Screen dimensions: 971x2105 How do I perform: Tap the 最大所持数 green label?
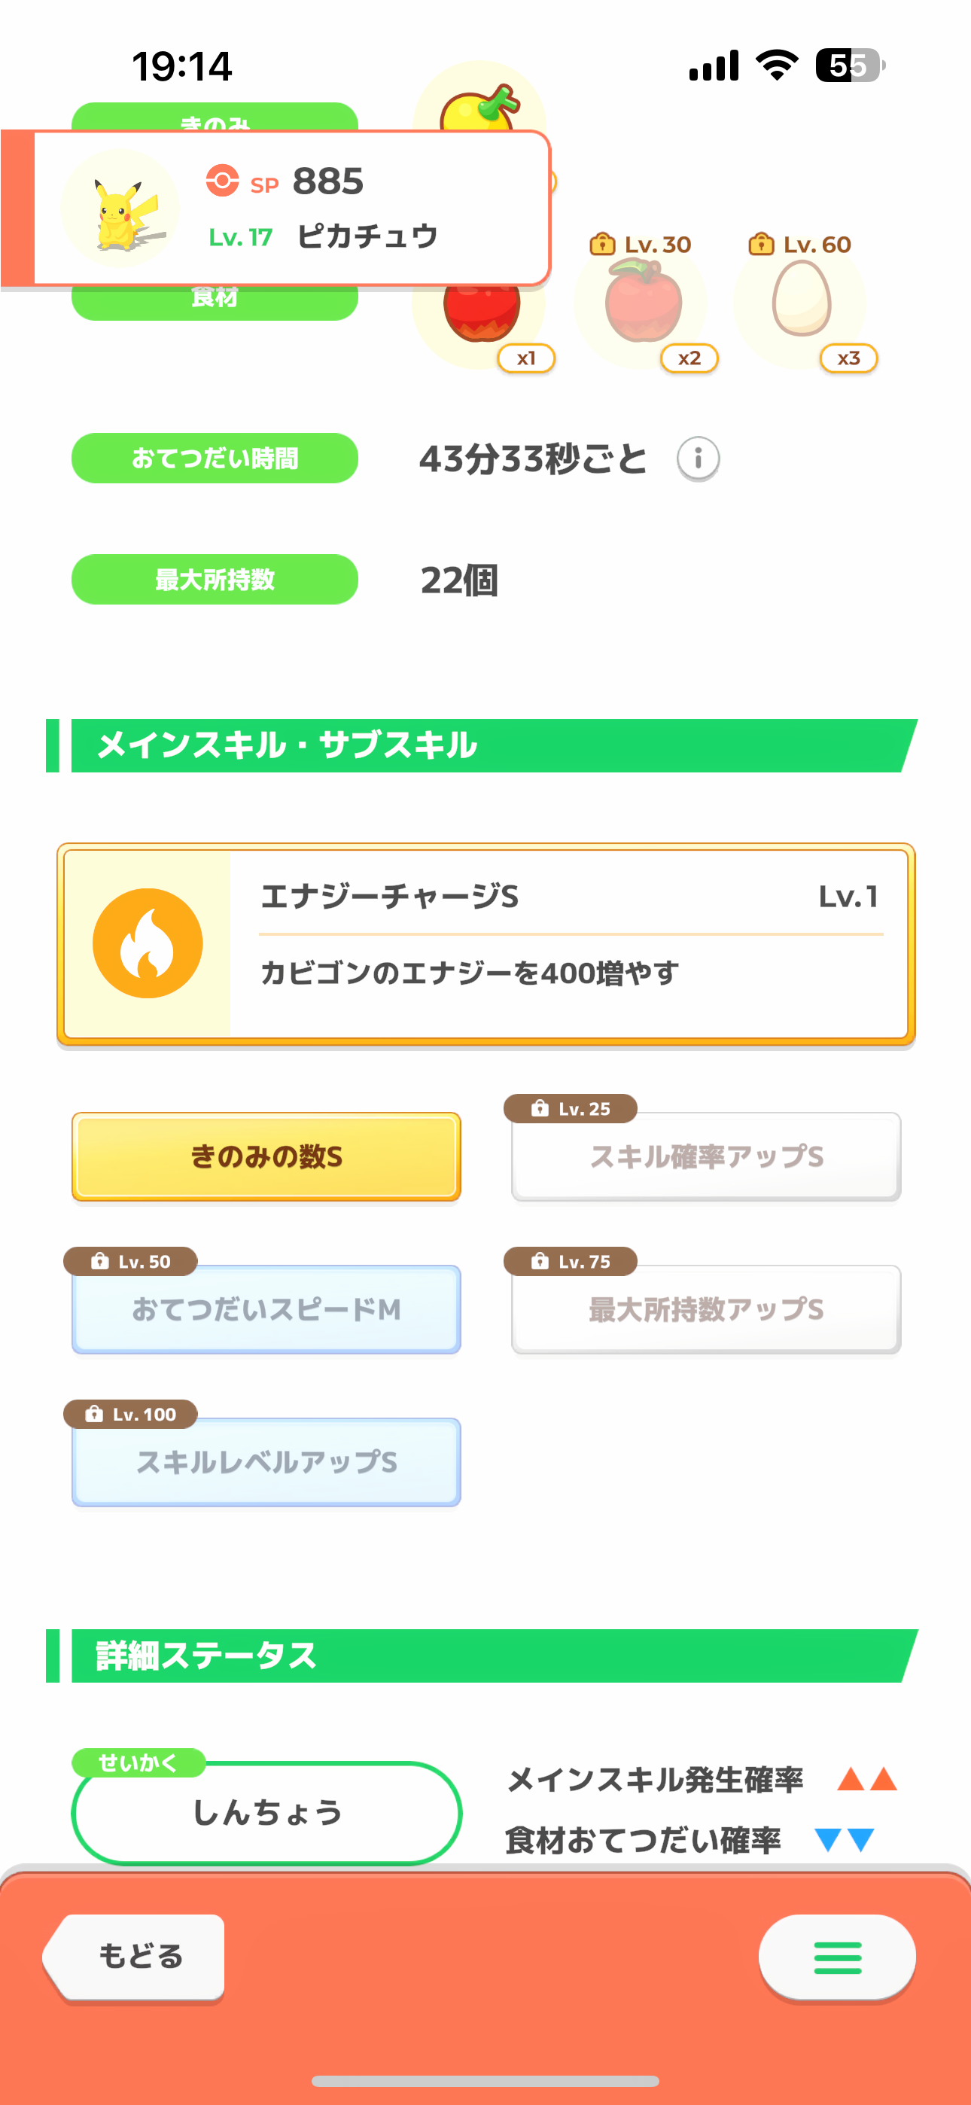[215, 580]
